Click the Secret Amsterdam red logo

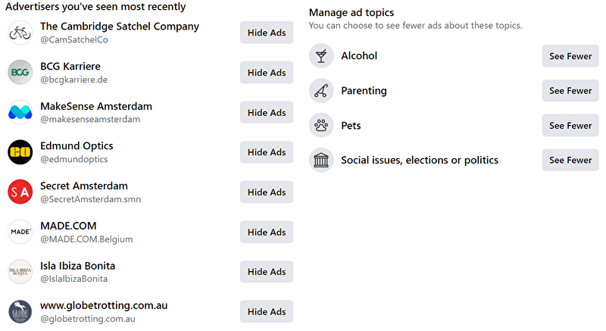20,192
